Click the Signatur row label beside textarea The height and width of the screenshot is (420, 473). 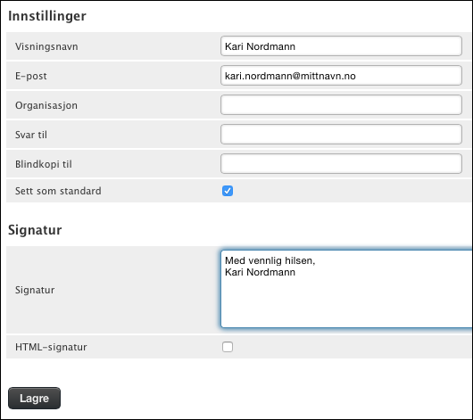tap(35, 290)
